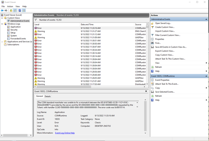Open the Action menu

pos(10,7)
